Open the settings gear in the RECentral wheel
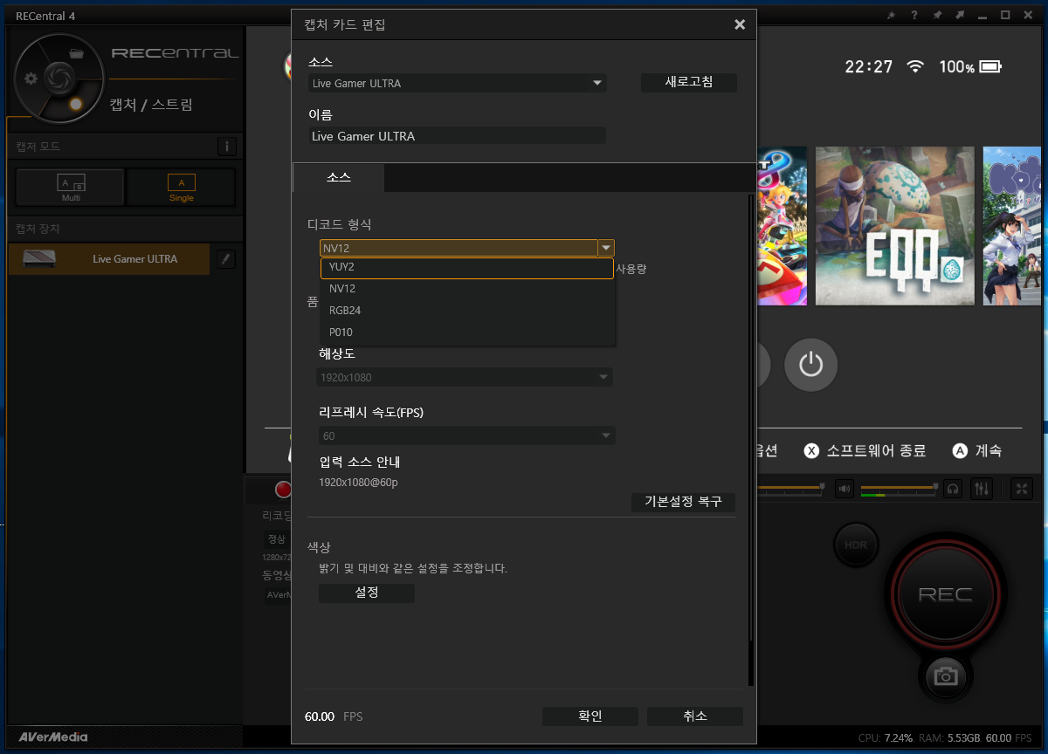The width and height of the screenshot is (1048, 754). click(31, 79)
